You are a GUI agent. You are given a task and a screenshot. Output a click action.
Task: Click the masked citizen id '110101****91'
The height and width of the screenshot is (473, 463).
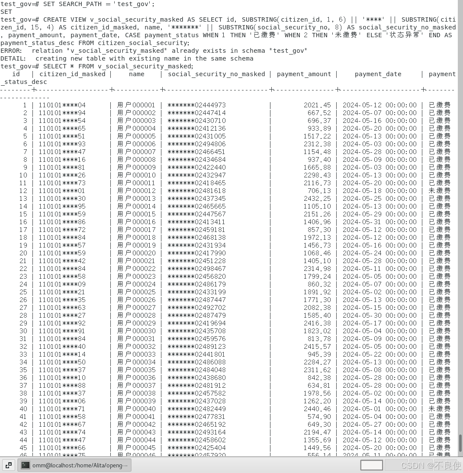click(62, 331)
